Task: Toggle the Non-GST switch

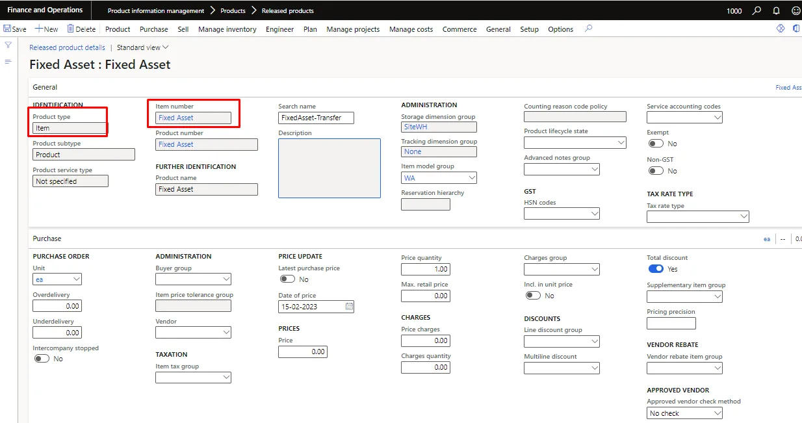Action: pyautogui.click(x=656, y=171)
